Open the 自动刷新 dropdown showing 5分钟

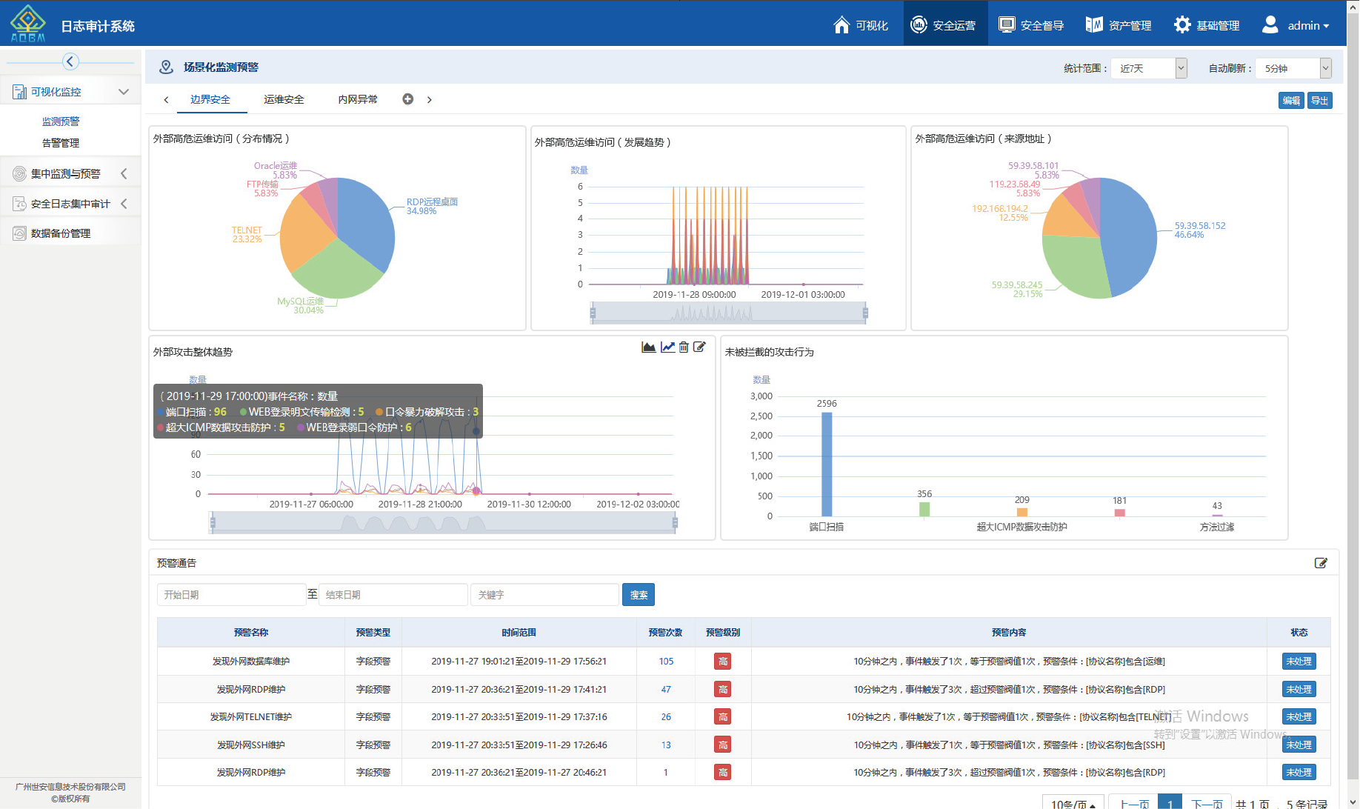1293,68
